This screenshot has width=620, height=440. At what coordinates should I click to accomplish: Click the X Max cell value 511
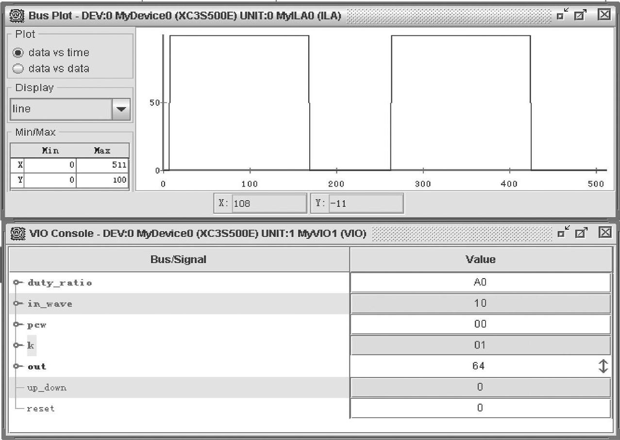(102, 165)
